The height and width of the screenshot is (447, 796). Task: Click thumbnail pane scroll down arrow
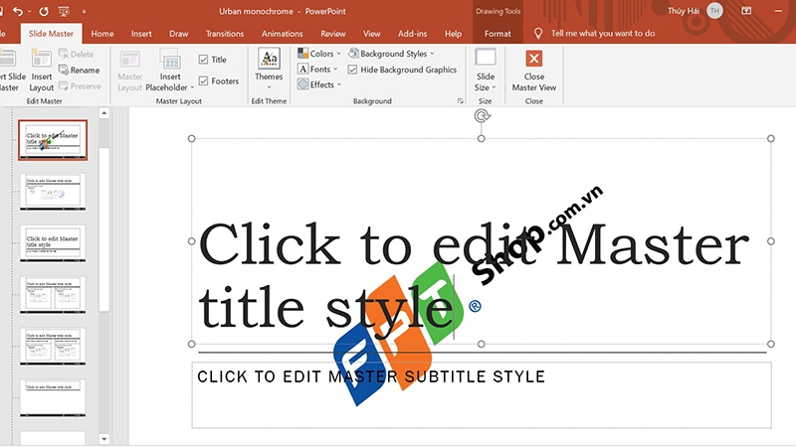[x=104, y=439]
